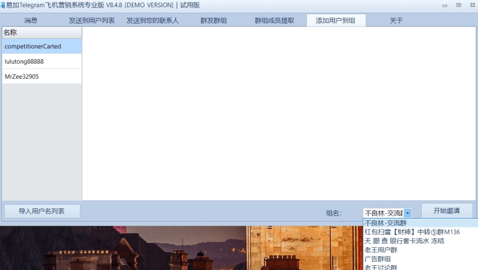Viewport: 478px width, 270px height.
Task: Select user competitionerCarted in list
Action: (42, 47)
